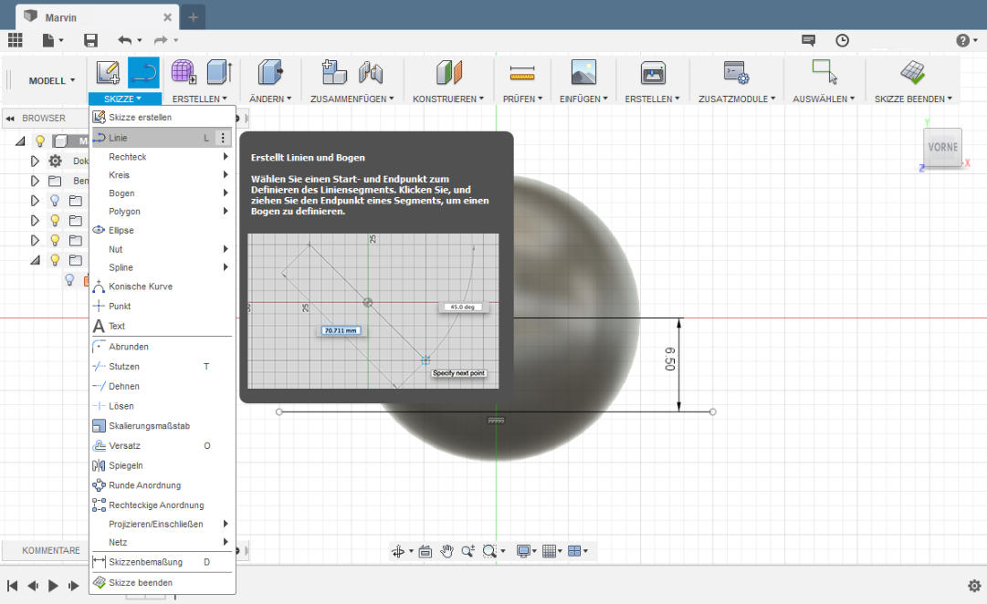This screenshot has height=604, width=987.
Task: Open the file menu dropdown arrow
Action: click(61, 40)
